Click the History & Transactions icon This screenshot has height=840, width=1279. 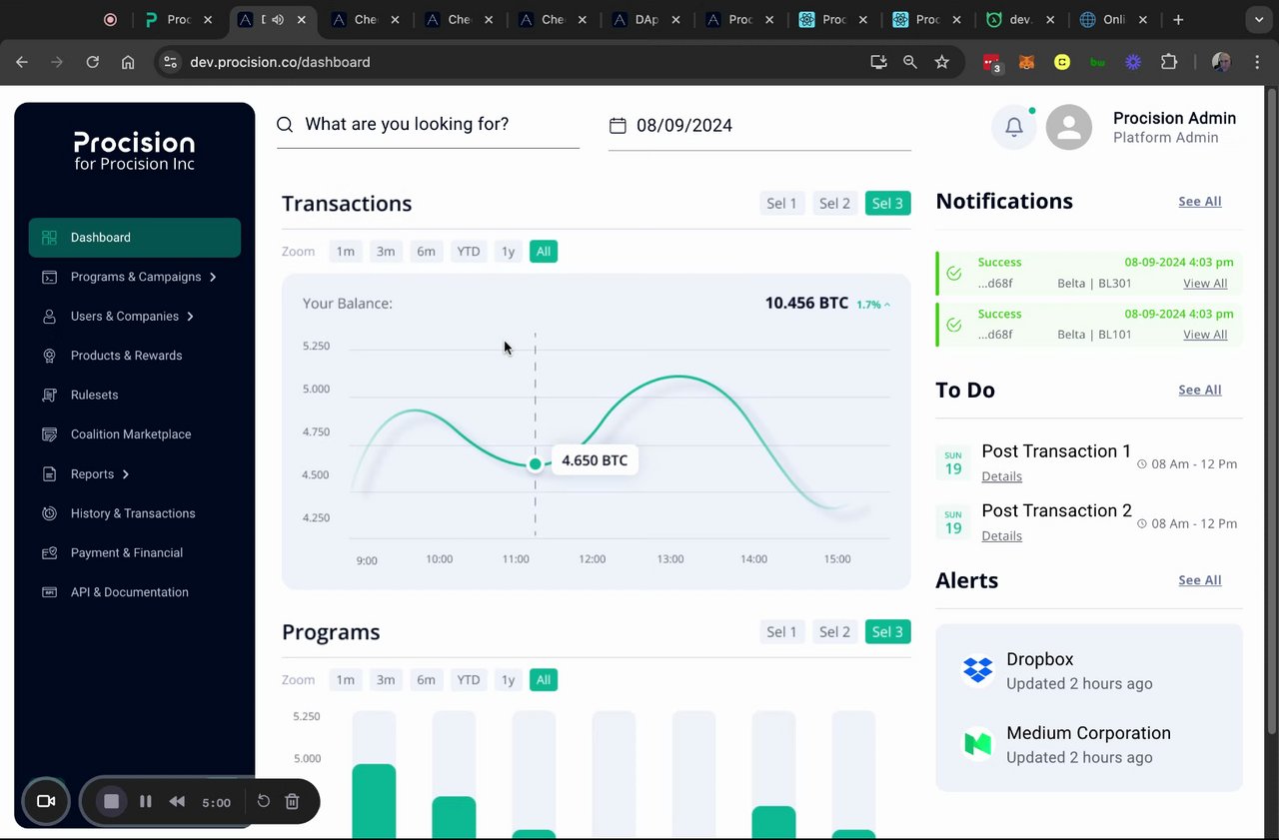coord(49,513)
